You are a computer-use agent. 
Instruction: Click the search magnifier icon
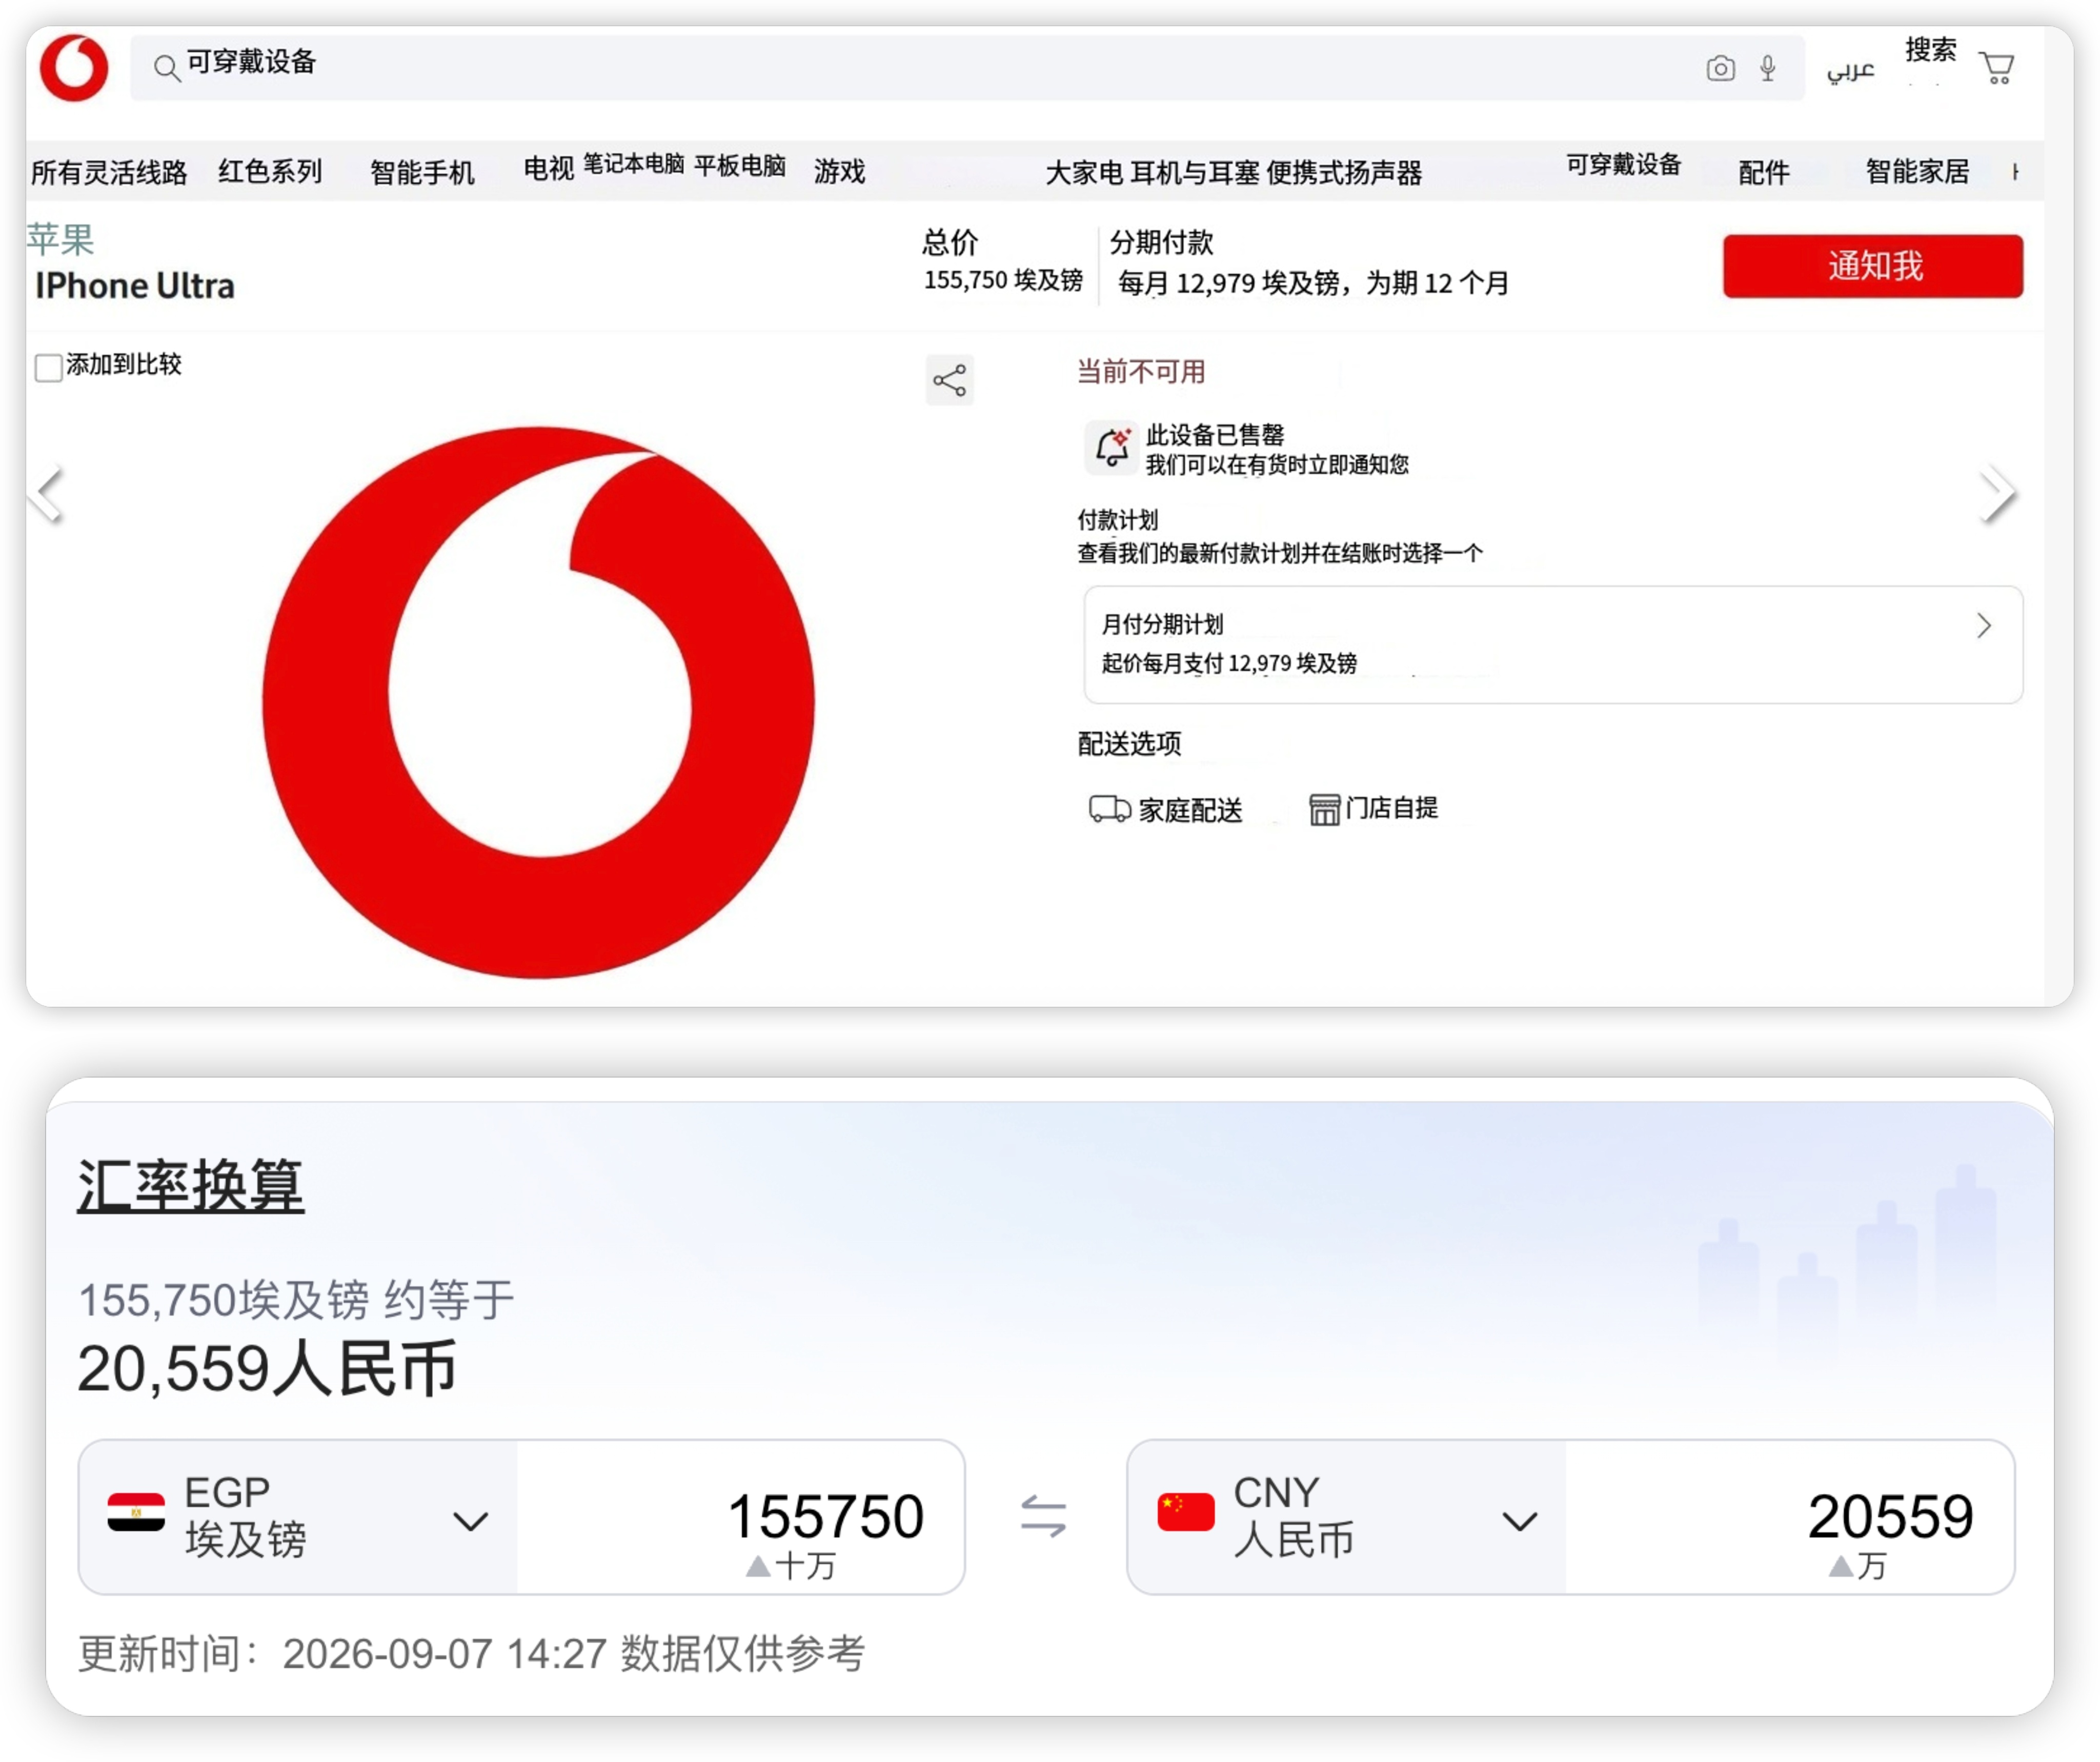tap(166, 68)
